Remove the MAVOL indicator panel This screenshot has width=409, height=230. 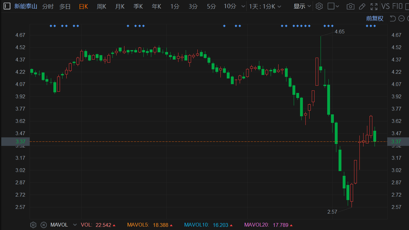point(44,225)
